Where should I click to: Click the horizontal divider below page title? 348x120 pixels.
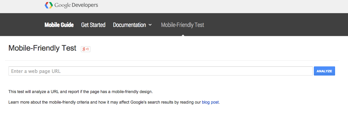pos(172,60)
